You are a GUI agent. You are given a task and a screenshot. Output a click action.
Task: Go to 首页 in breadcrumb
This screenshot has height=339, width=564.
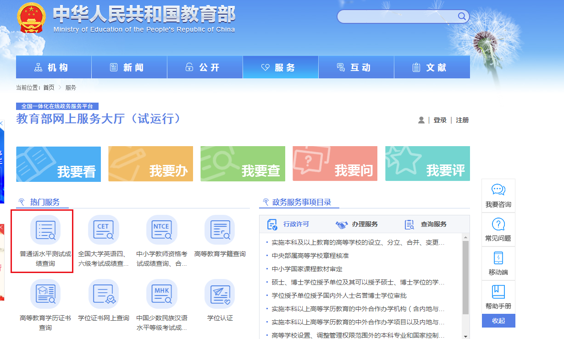click(49, 87)
